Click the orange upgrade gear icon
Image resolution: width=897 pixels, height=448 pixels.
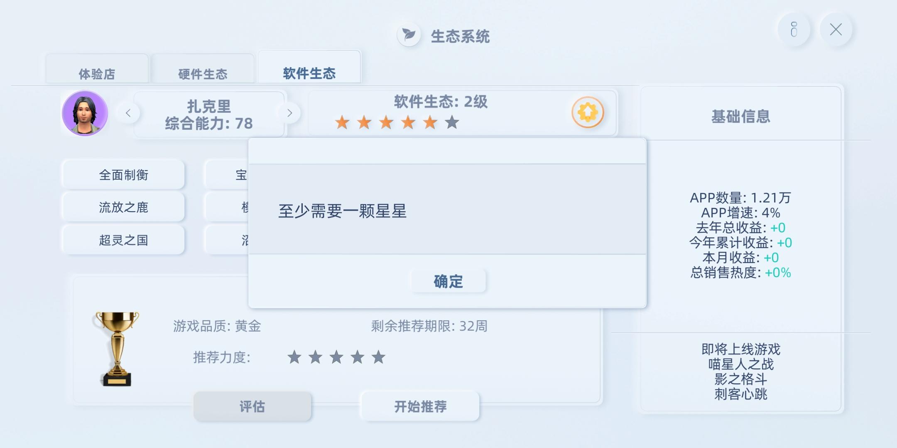[x=588, y=112]
